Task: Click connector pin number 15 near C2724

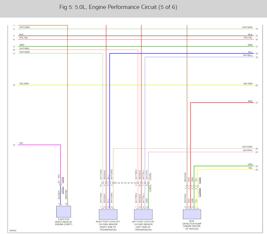Action: 59,182
